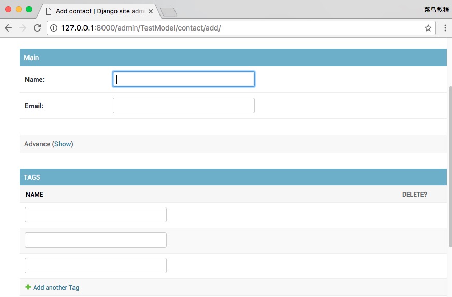The width and height of the screenshot is (452, 297).
Task: Select the first tag Name input
Action: point(96,215)
